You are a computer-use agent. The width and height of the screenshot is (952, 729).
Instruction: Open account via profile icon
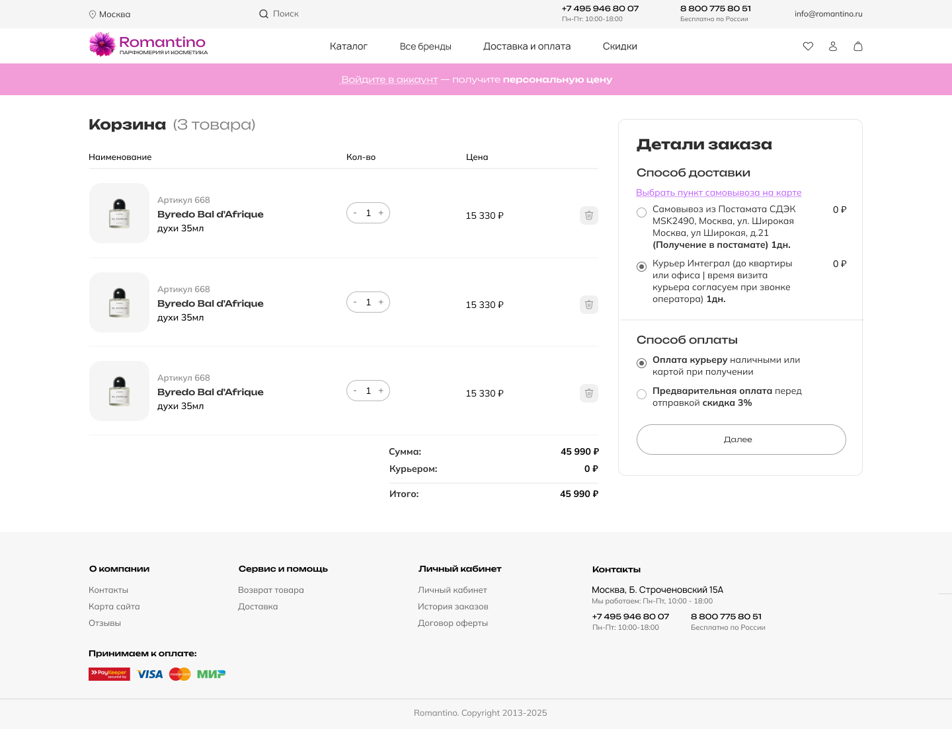tap(833, 46)
